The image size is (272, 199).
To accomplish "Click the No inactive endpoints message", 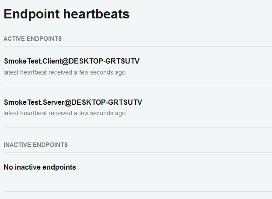I will click(40, 167).
